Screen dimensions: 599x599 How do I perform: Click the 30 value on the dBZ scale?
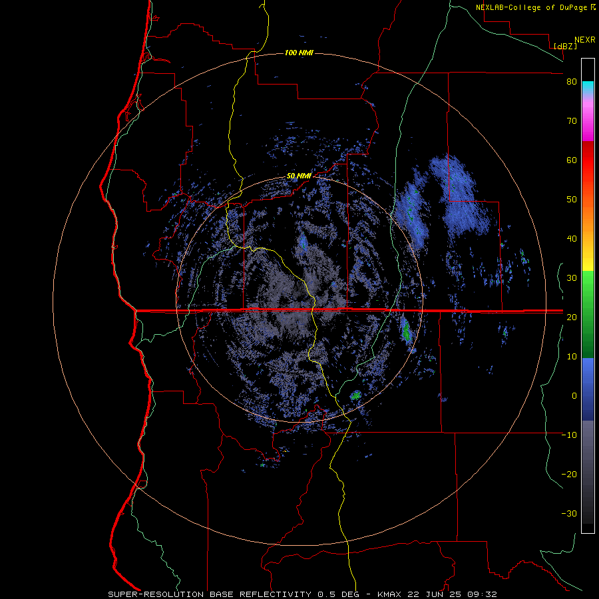572,278
